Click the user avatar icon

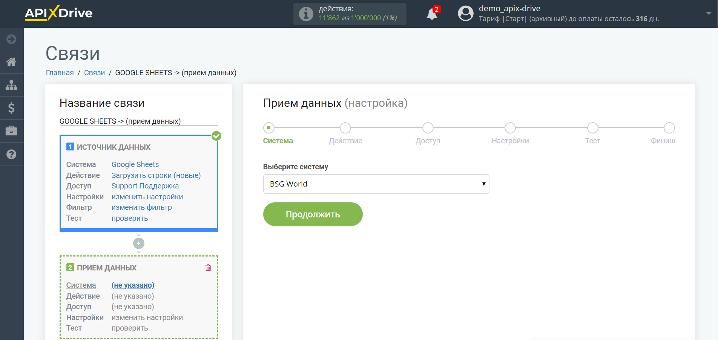pyautogui.click(x=466, y=14)
